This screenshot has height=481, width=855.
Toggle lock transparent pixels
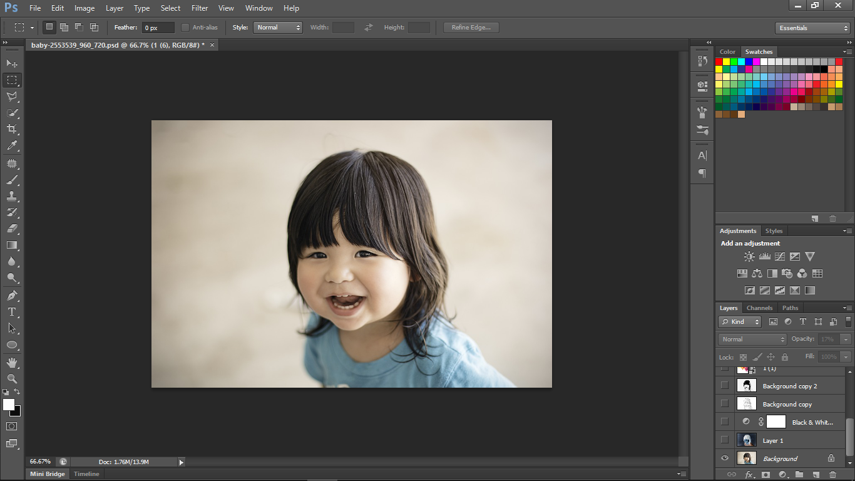(x=743, y=356)
